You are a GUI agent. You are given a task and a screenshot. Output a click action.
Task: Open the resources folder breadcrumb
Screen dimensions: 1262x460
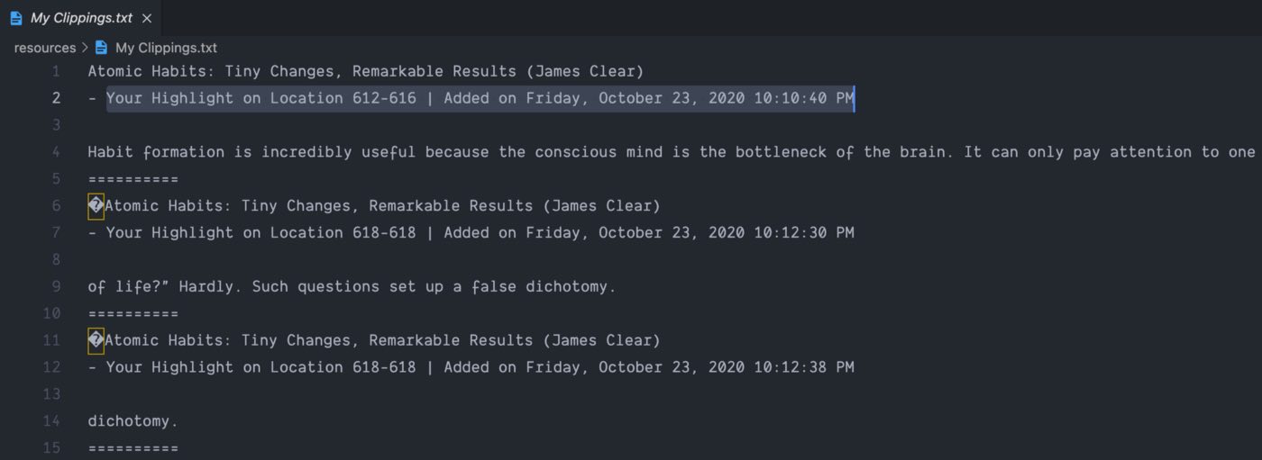coord(45,48)
